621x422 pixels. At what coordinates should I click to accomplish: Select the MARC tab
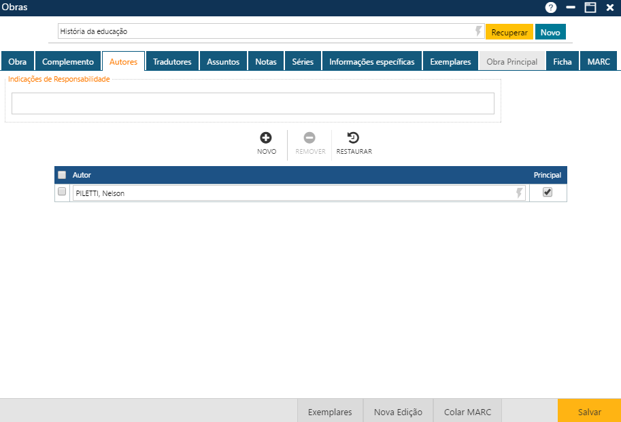[598, 61]
